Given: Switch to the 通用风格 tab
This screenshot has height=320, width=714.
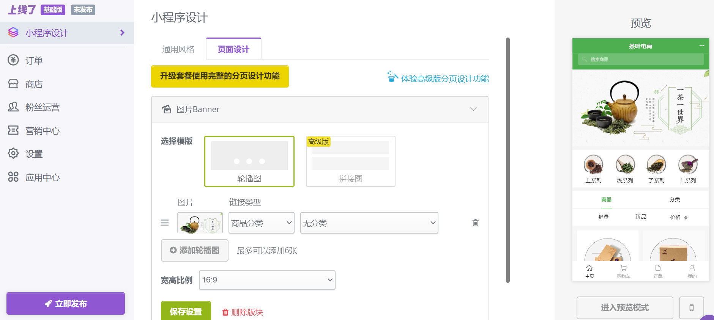Looking at the screenshot, I should tap(178, 49).
